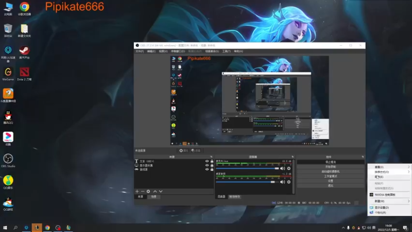Move the selected source up with the arrow
This screenshot has height=232, width=412.
(x=155, y=191)
